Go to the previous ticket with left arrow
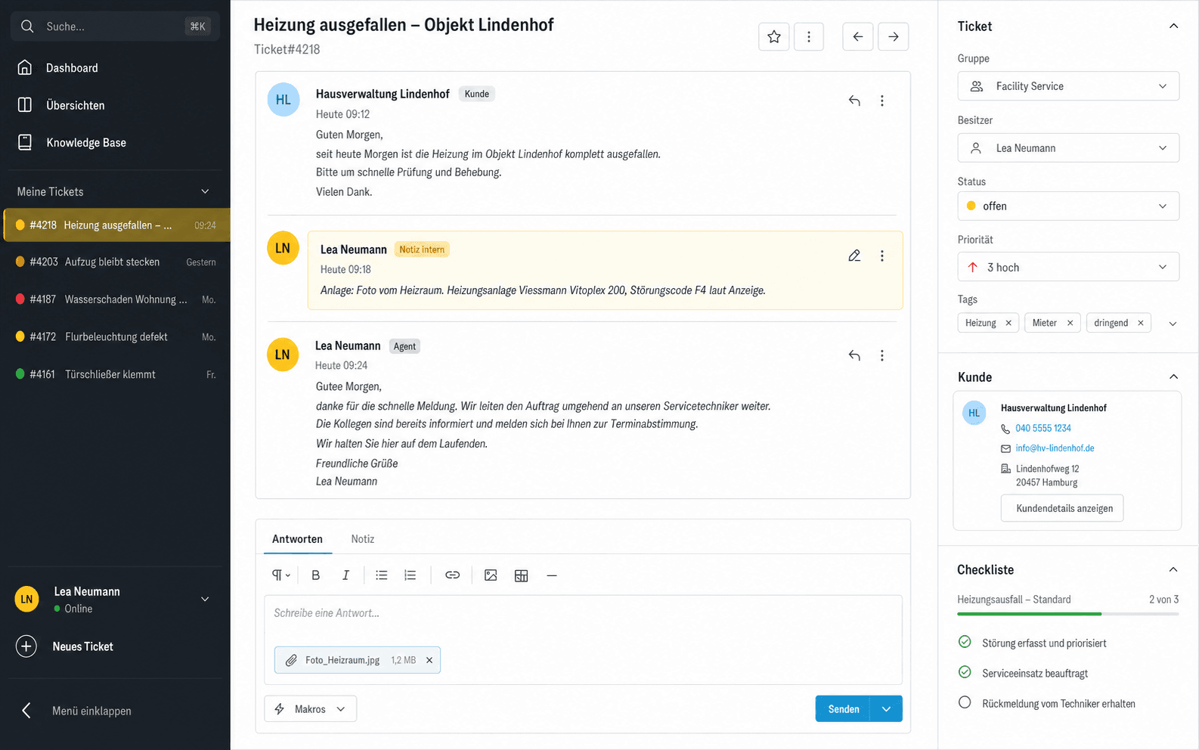This screenshot has width=1199, height=750. pos(857,36)
